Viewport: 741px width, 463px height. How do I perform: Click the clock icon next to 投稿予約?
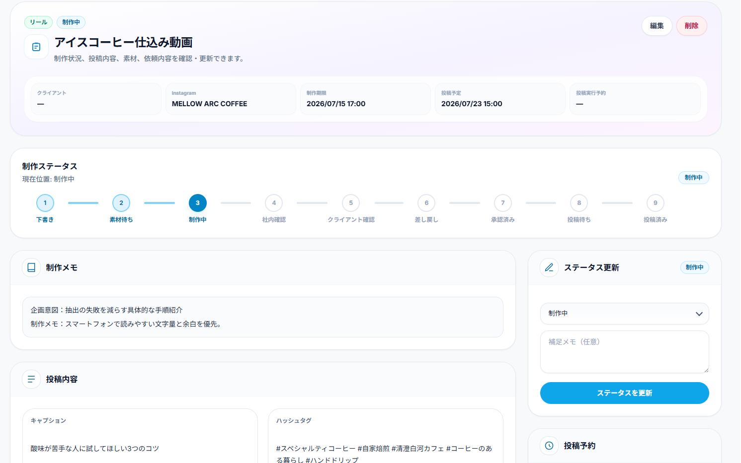[x=549, y=446]
